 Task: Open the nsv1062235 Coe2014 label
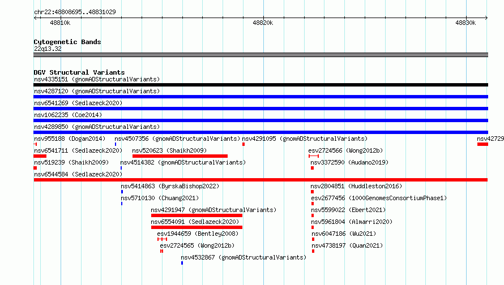point(68,115)
